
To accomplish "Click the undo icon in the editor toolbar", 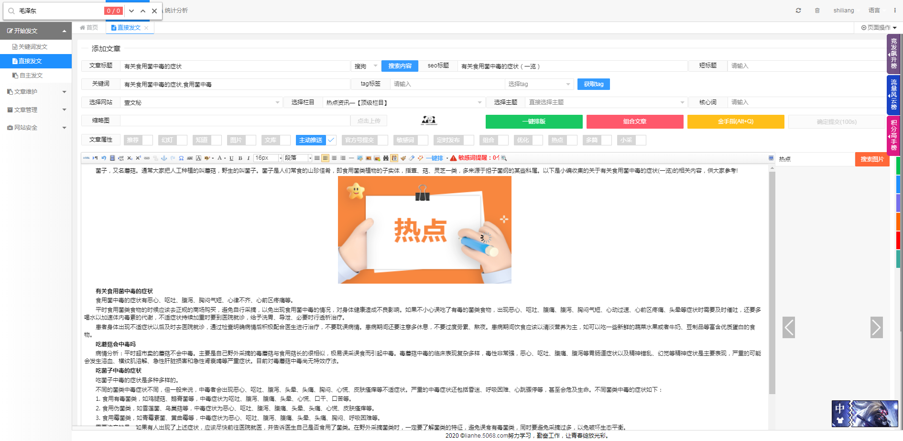I will point(103,158).
